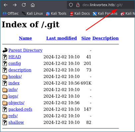Click the unknown-file icon beside index
135x132 pixels.
tap(5, 83)
